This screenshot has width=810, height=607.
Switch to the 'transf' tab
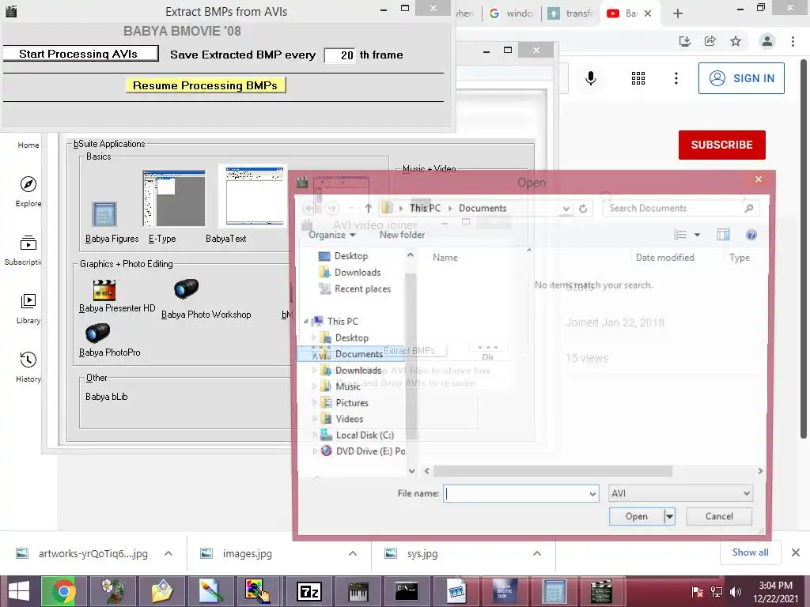point(570,13)
